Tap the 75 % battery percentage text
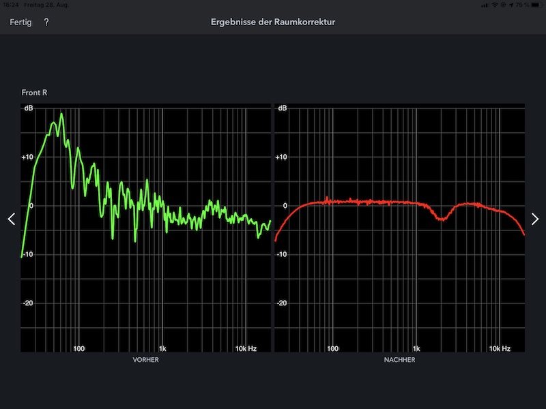546x409 pixels. 522,5
